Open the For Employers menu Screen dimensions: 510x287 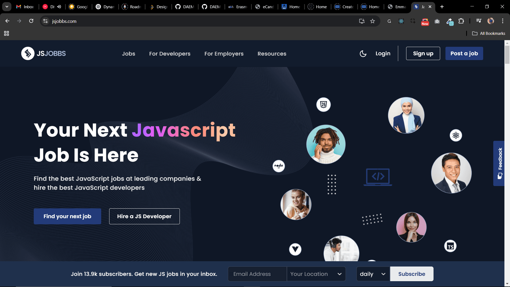click(224, 54)
